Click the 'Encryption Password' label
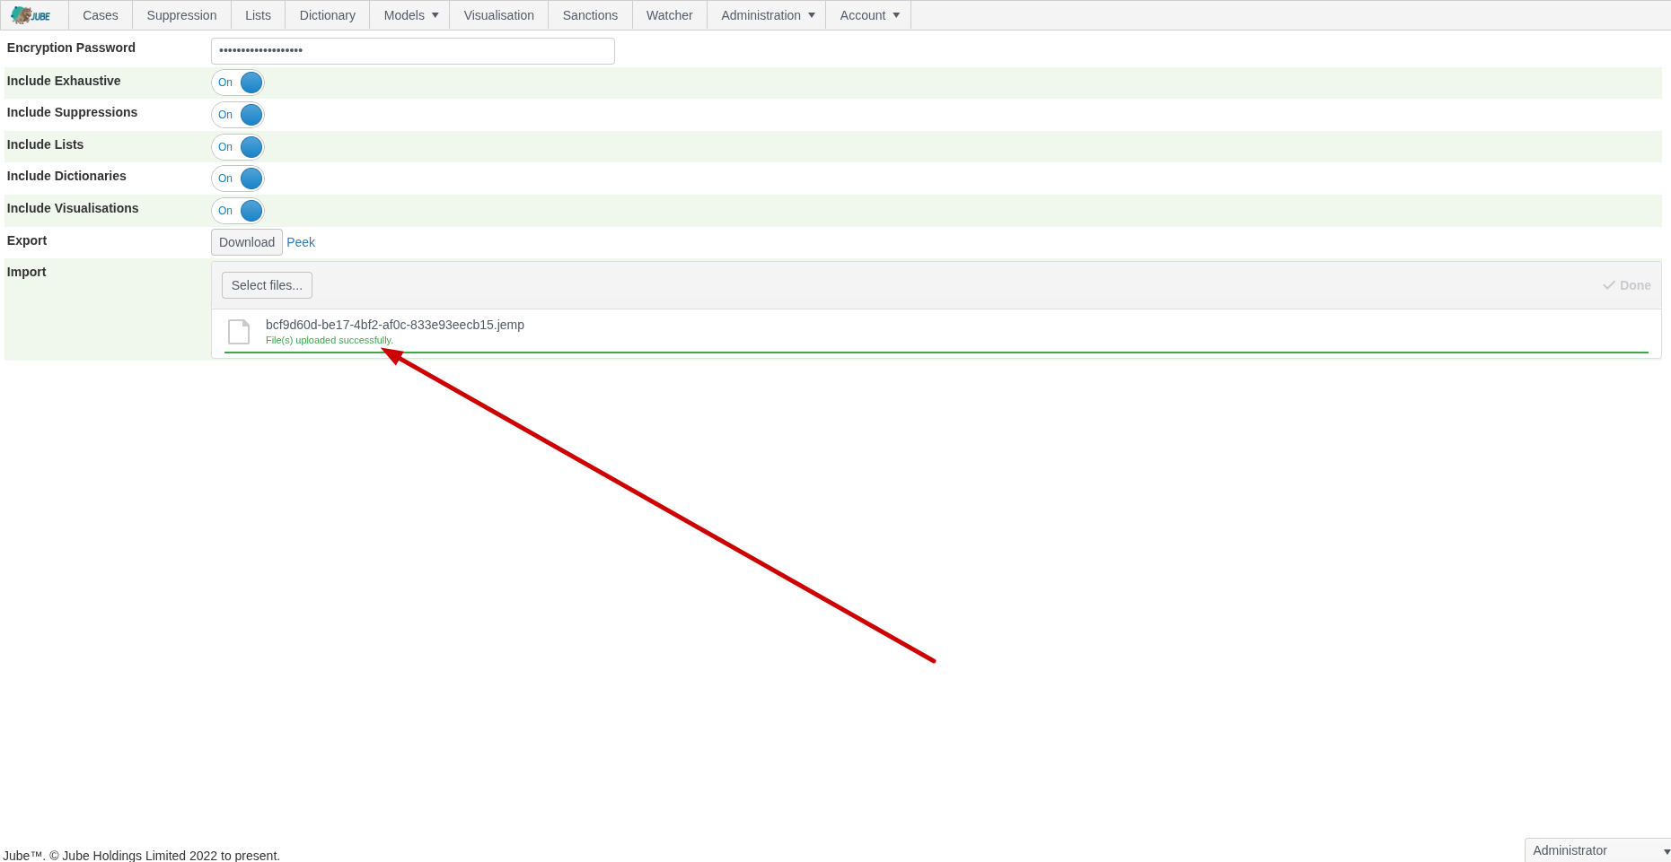The image size is (1671, 862). click(71, 48)
